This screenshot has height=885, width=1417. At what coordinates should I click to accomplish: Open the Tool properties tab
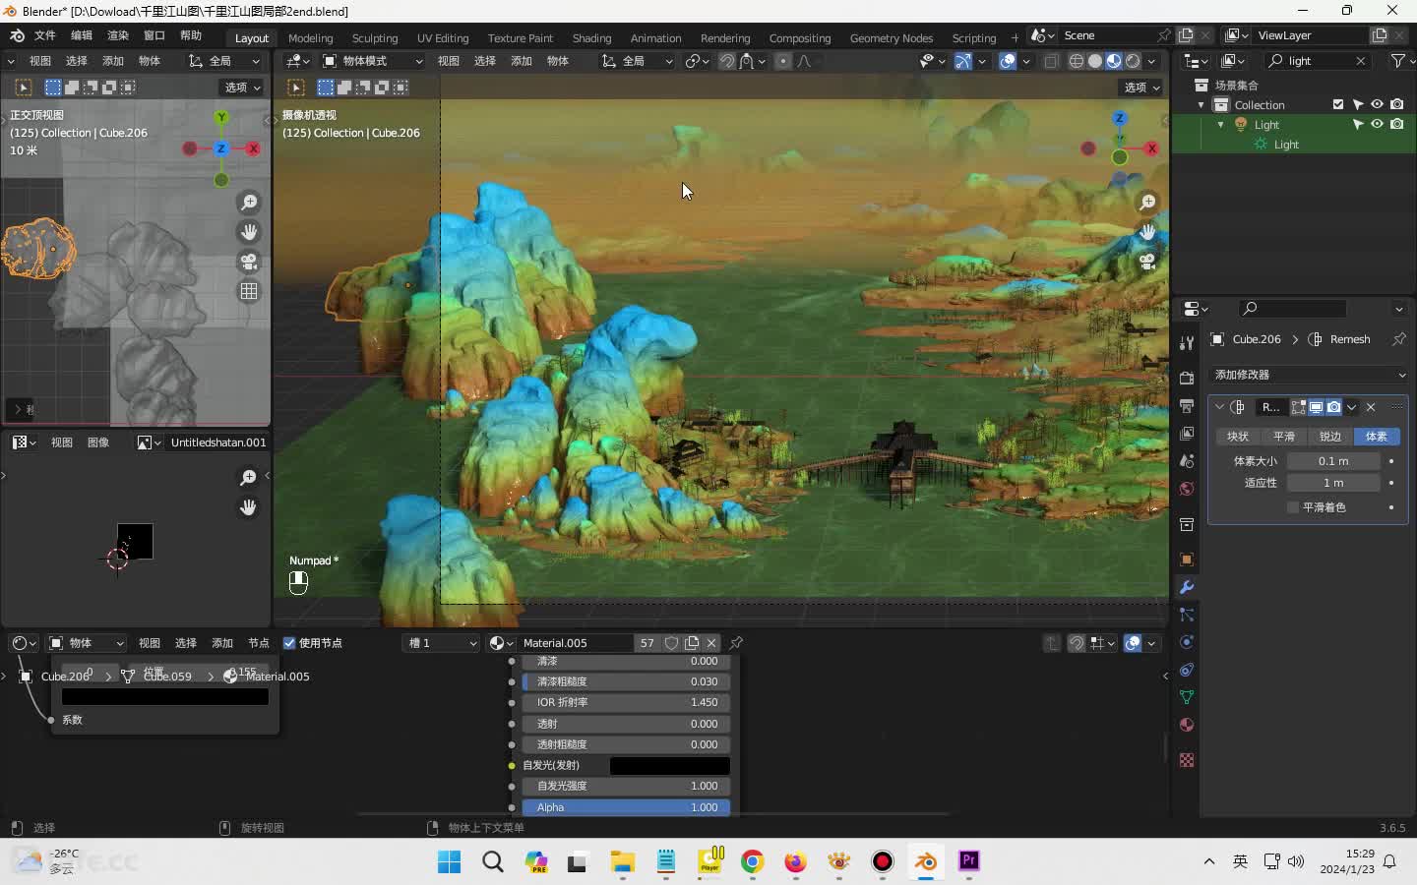[x=1187, y=342]
